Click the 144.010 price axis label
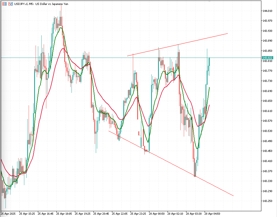The width and height of the screenshot is (277, 217). (267, 11)
